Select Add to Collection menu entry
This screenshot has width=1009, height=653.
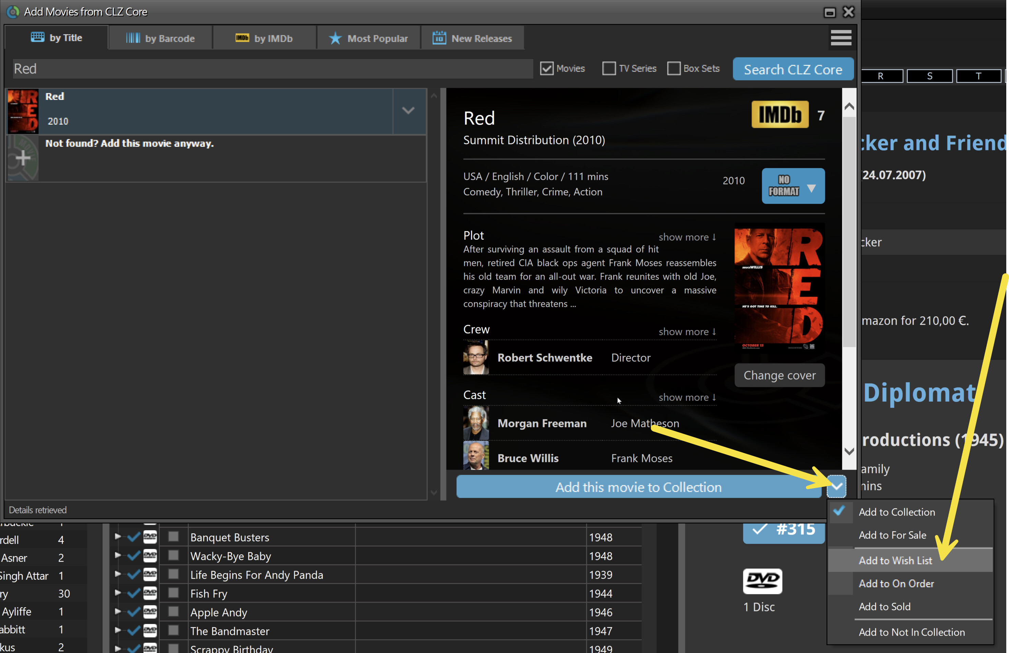[x=910, y=512]
